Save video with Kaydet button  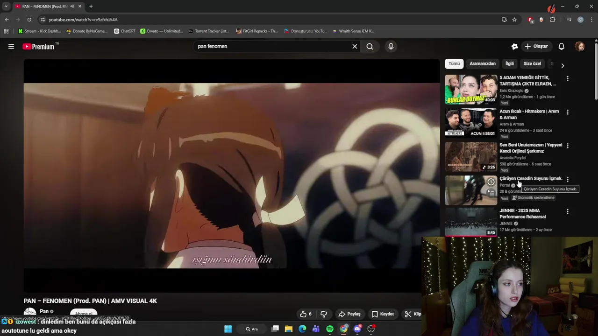pyautogui.click(x=383, y=314)
